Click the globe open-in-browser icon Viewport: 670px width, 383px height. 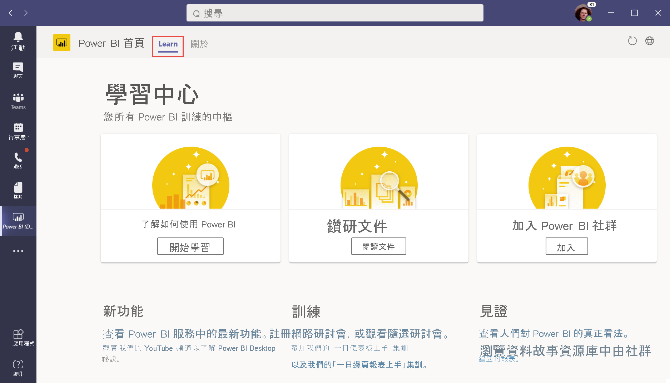(x=650, y=41)
